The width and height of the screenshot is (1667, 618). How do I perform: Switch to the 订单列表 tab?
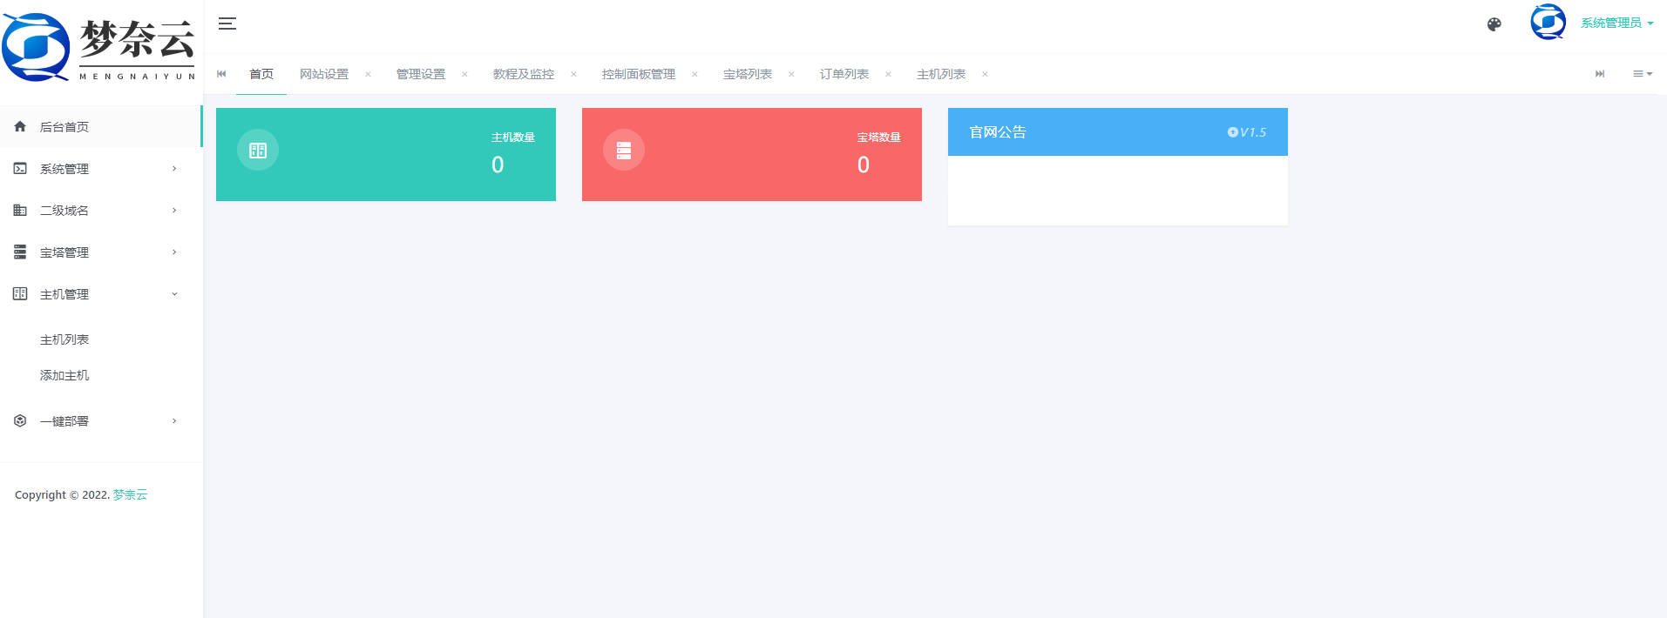pos(844,74)
